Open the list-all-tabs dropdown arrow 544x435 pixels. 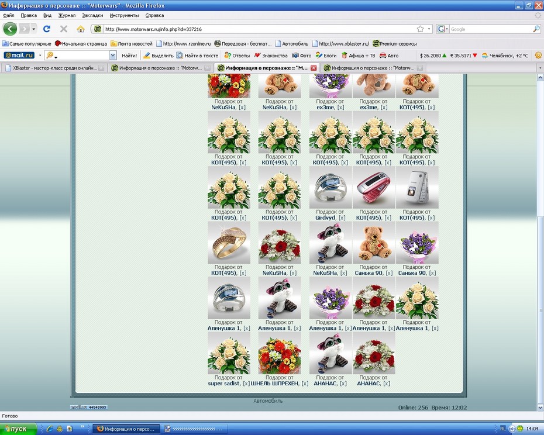[540, 68]
